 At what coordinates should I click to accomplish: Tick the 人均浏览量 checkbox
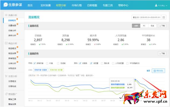(113, 63)
